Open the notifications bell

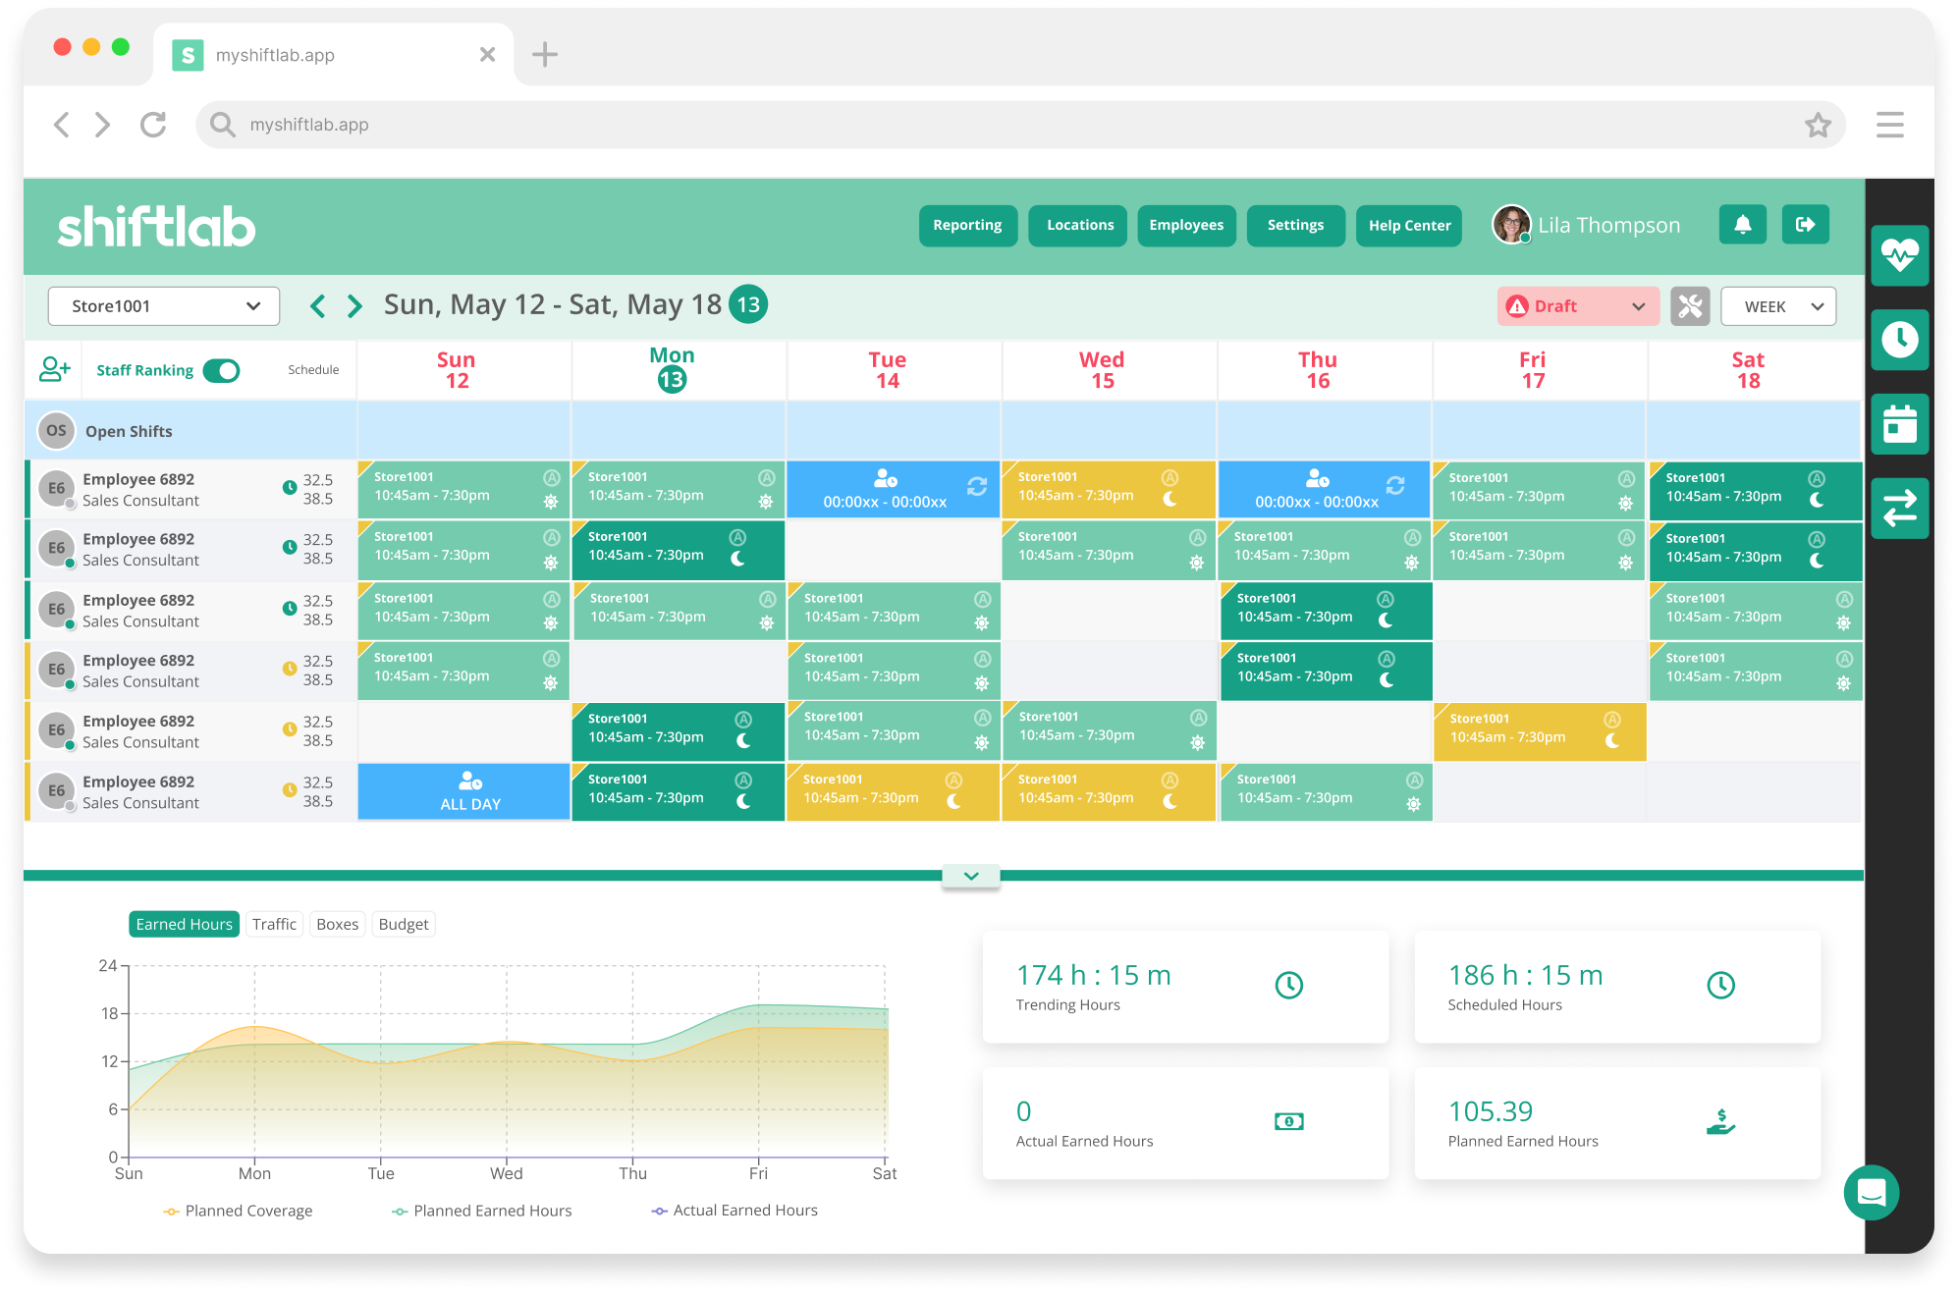click(x=1743, y=225)
